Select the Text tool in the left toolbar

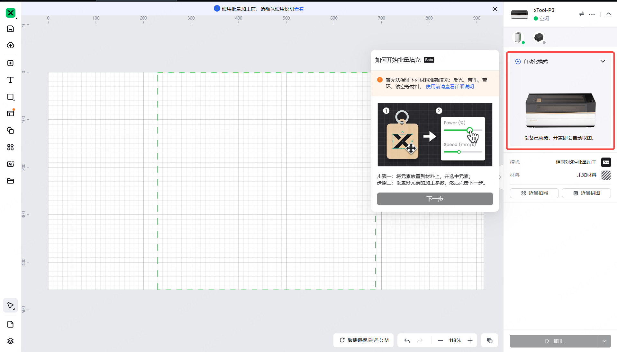pyautogui.click(x=11, y=80)
